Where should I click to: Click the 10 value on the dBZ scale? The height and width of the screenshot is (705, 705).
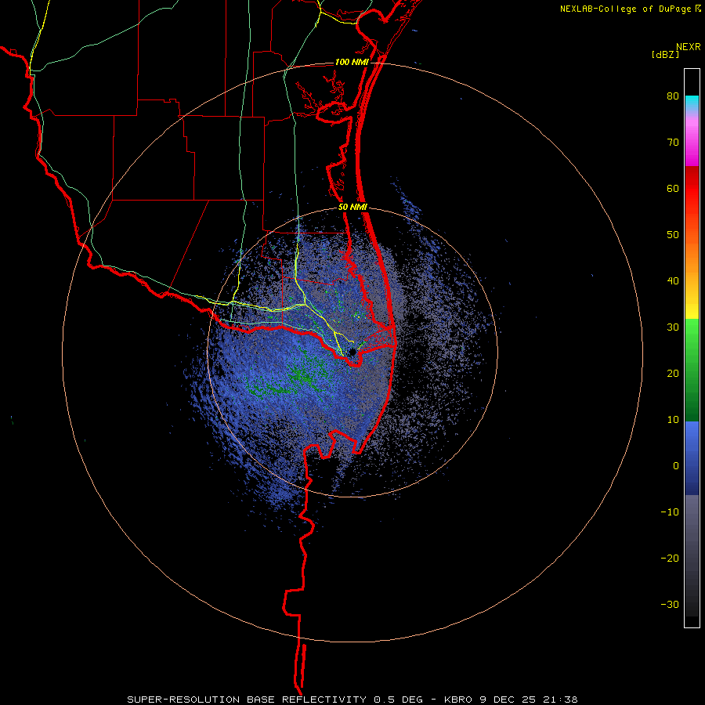673,420
